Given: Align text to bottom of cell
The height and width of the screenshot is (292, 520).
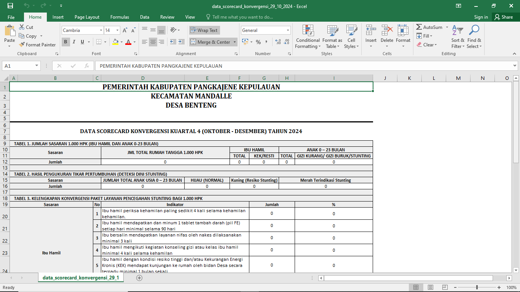Looking at the screenshot, I should pyautogui.click(x=161, y=30).
